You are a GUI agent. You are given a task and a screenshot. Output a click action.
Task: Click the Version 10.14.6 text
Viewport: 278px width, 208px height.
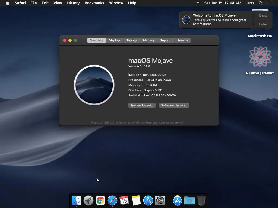(139, 66)
